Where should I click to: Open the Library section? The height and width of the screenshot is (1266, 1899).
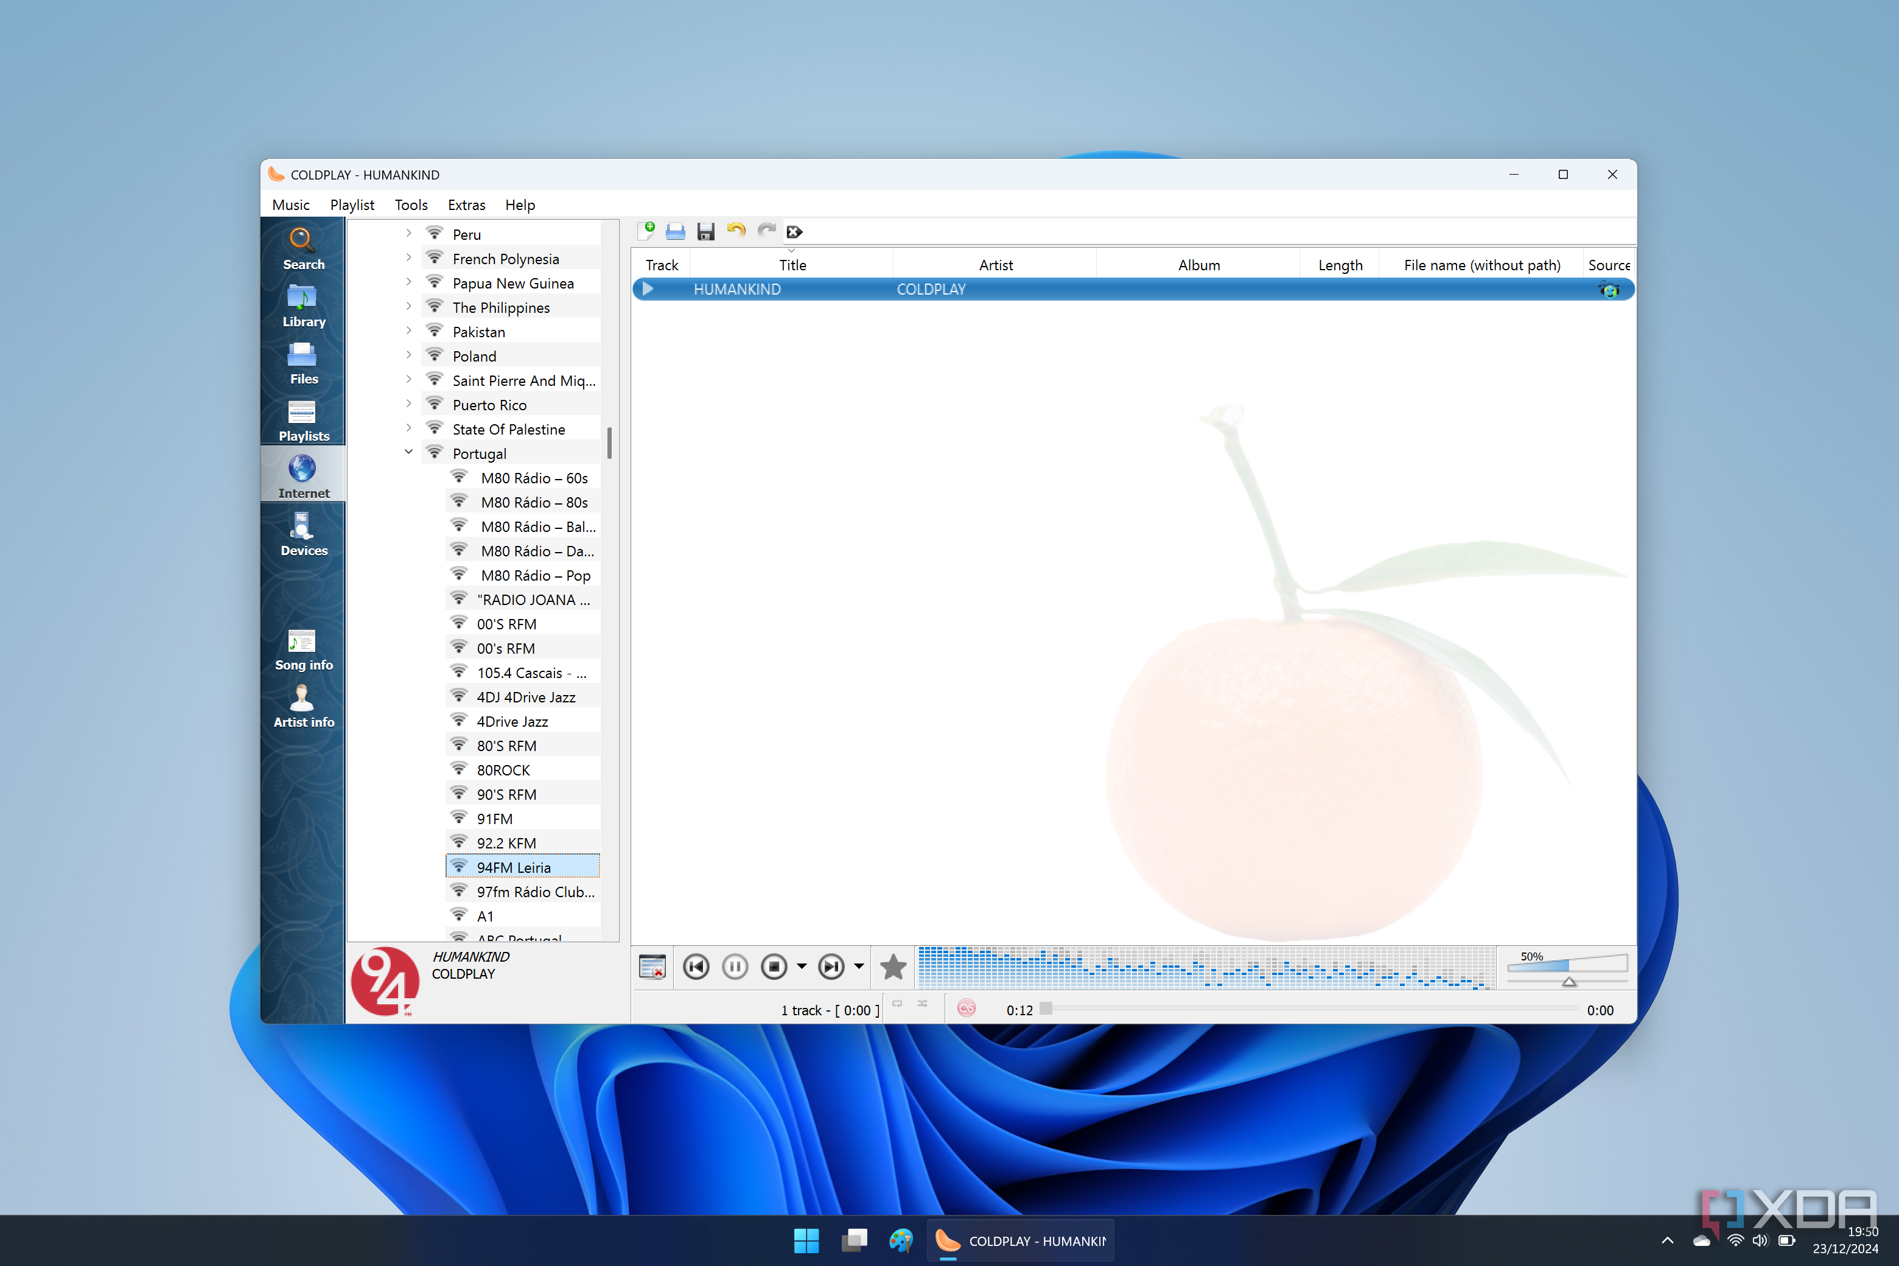coord(303,305)
